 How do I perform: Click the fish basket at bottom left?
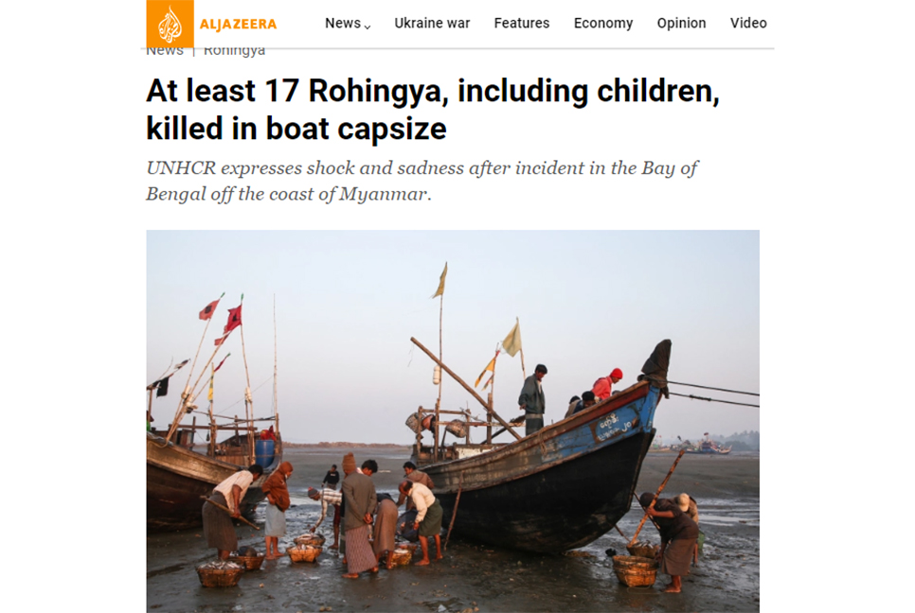pos(220,573)
